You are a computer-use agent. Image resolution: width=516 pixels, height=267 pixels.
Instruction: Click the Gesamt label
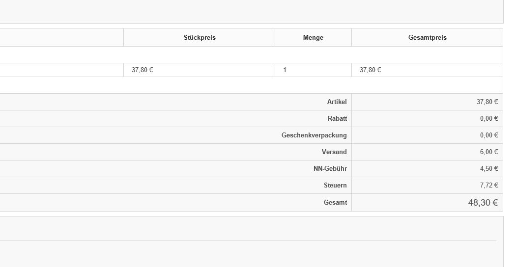pos(335,203)
